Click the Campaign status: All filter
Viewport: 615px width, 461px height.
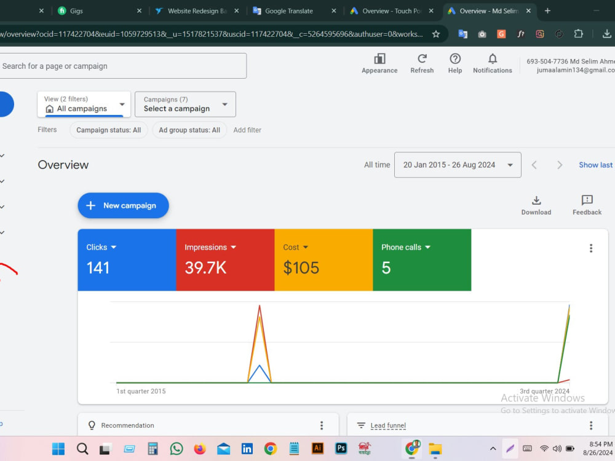tap(108, 130)
